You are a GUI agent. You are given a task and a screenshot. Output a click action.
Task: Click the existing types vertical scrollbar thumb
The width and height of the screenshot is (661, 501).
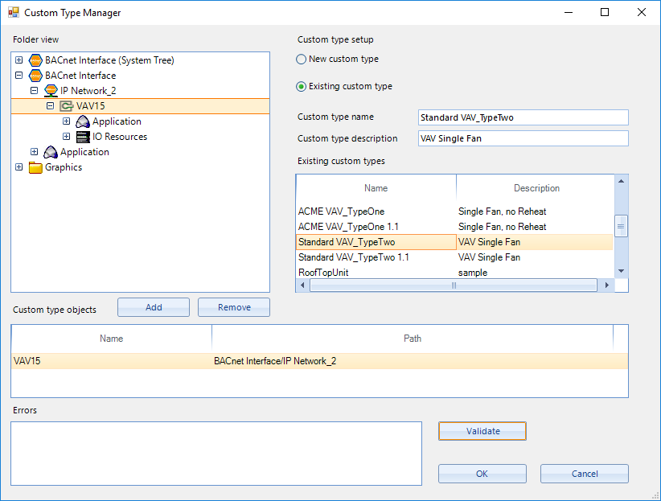click(x=621, y=227)
